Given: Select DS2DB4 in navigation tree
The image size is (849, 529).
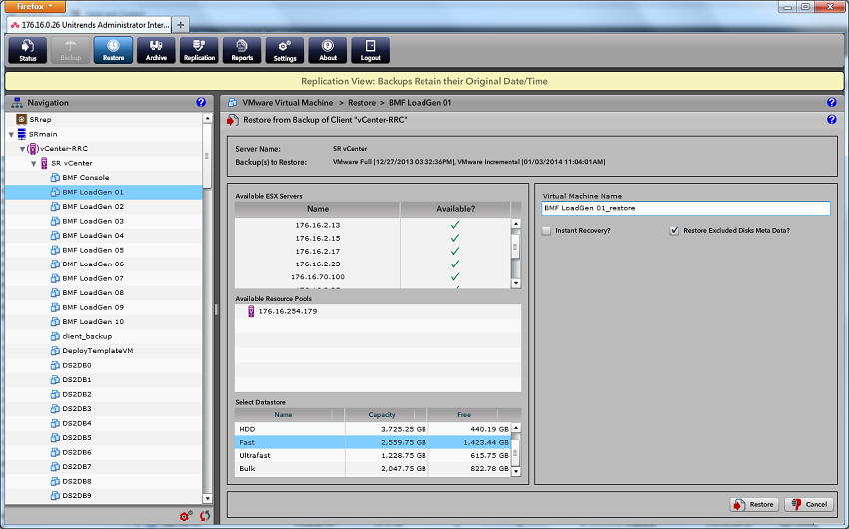Looking at the screenshot, I should [76, 423].
